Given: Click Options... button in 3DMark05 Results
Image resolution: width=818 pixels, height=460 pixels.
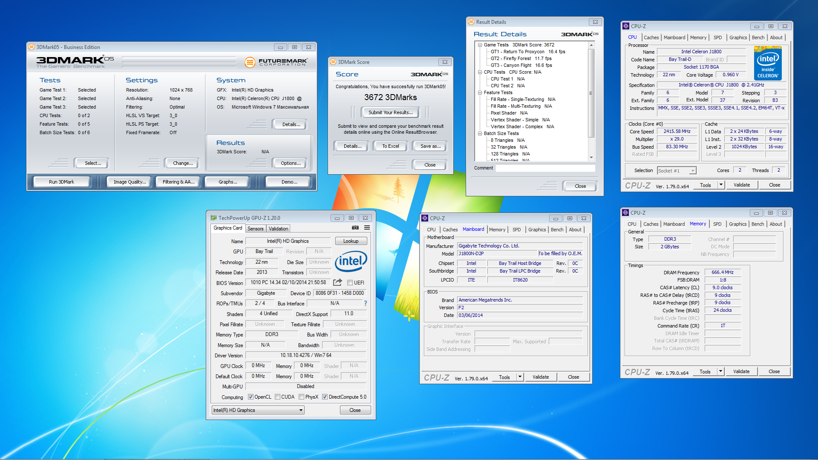Looking at the screenshot, I should (x=291, y=163).
